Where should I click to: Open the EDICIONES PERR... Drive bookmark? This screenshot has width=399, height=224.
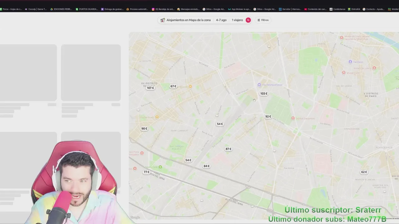(x=61, y=9)
